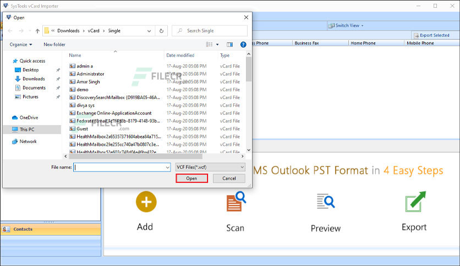Click the change view icon
The width and height of the screenshot is (460, 266).
[209, 45]
